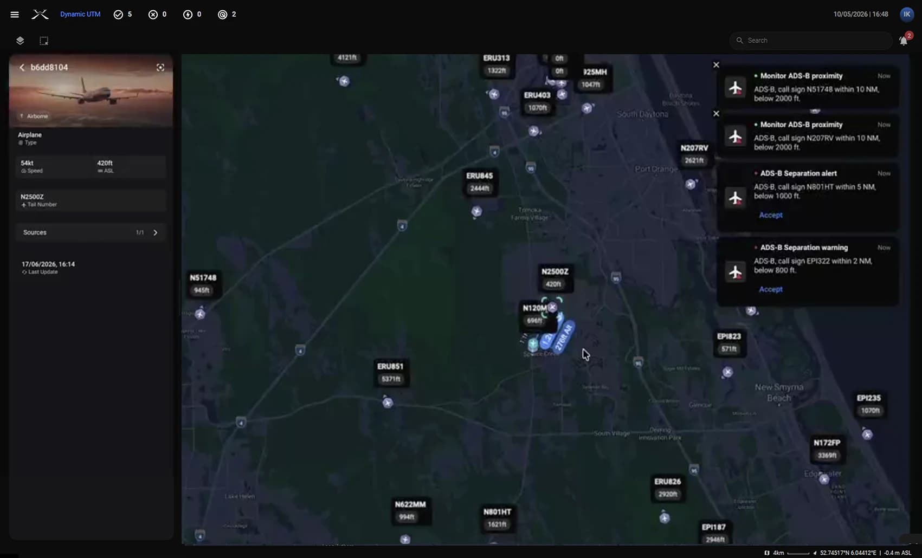Dismiss the N51748 proximity notification

716,65
